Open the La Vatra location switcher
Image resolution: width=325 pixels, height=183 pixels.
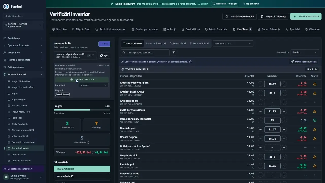pyautogui.click(x=23, y=25)
